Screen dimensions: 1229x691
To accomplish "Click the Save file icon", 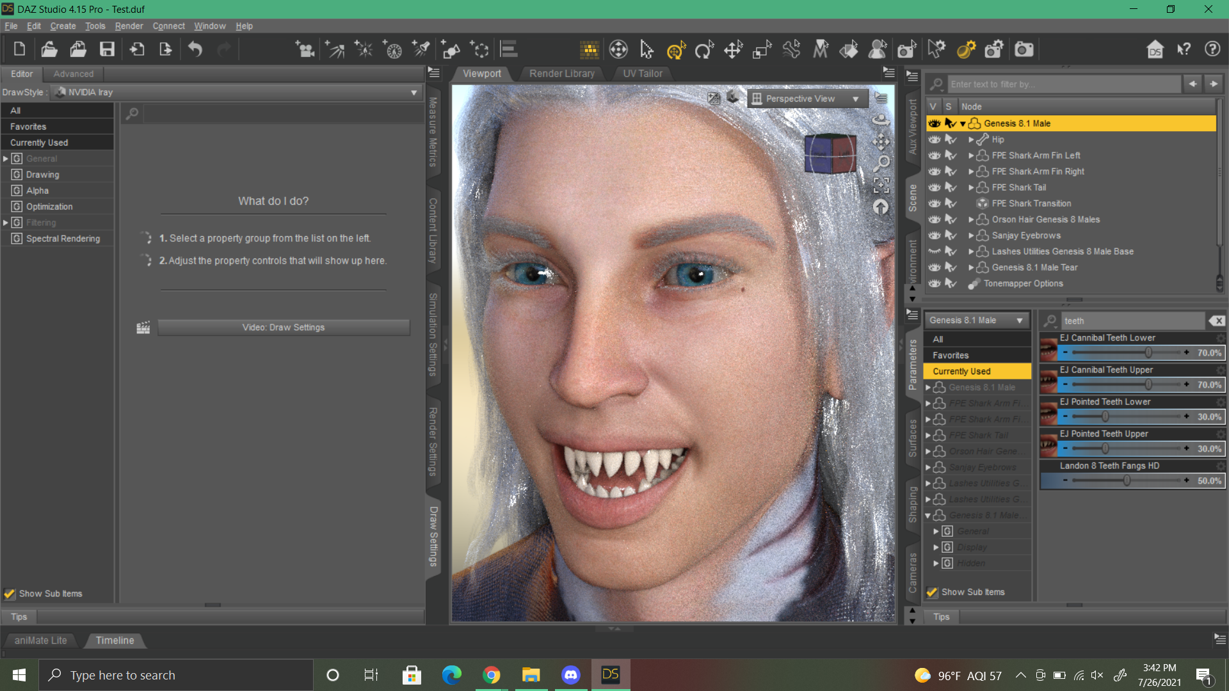I will pyautogui.click(x=107, y=49).
